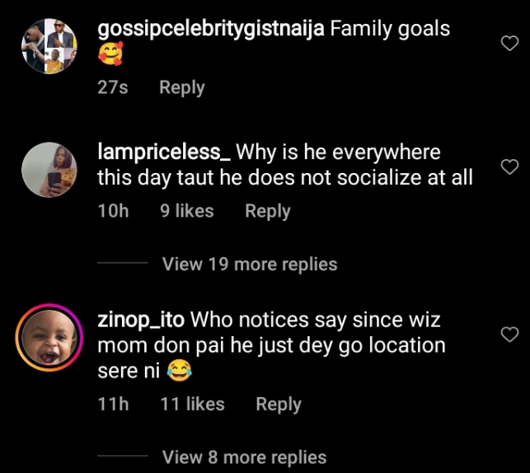This screenshot has width=530, height=473.
Task: Reply to lampriceless_ comment
Action: pyautogui.click(x=268, y=211)
